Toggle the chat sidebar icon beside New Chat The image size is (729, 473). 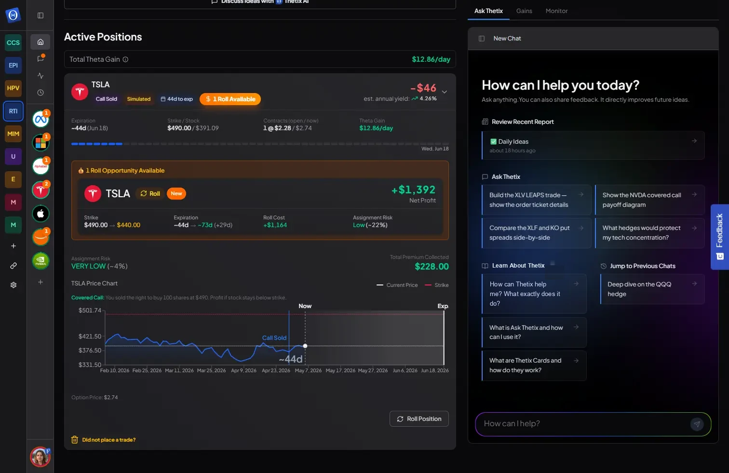pyautogui.click(x=482, y=39)
